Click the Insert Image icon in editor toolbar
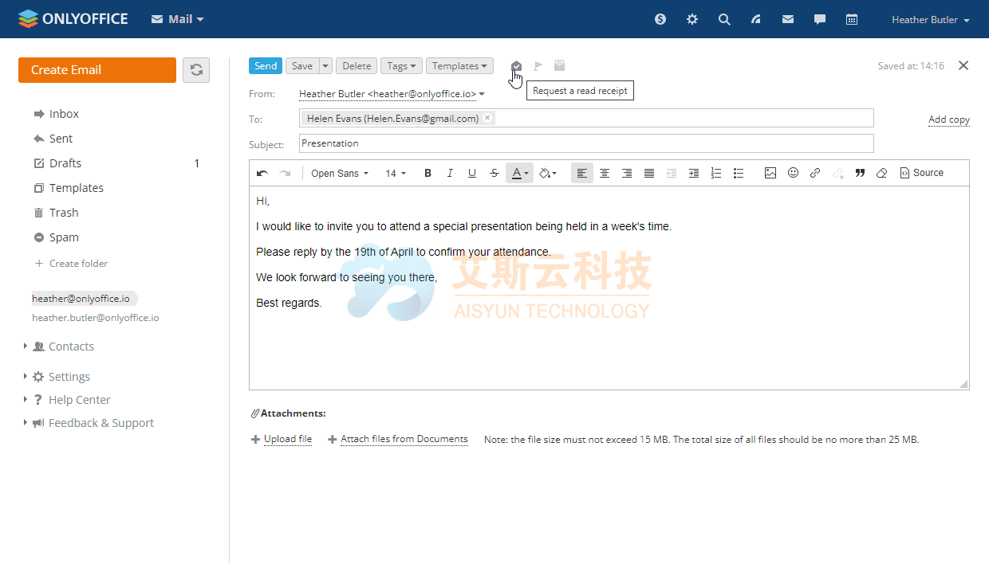 click(x=770, y=173)
